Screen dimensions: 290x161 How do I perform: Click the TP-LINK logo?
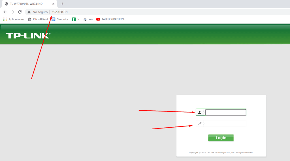tap(28, 36)
